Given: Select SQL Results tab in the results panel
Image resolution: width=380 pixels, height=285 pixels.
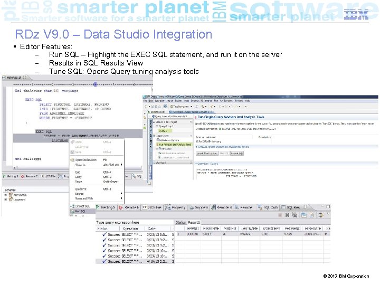Looking at the screenshot, I should pyautogui.click(x=293, y=207).
